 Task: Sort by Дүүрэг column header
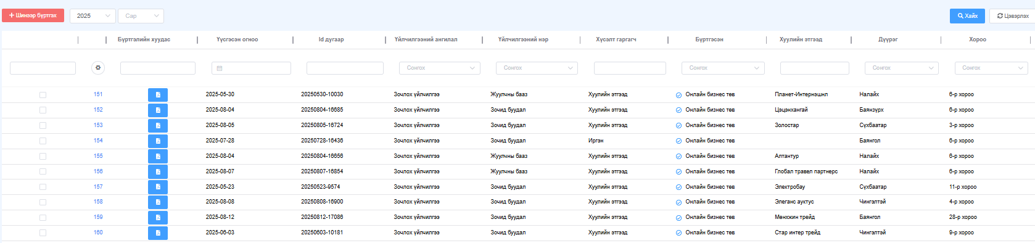click(x=888, y=39)
